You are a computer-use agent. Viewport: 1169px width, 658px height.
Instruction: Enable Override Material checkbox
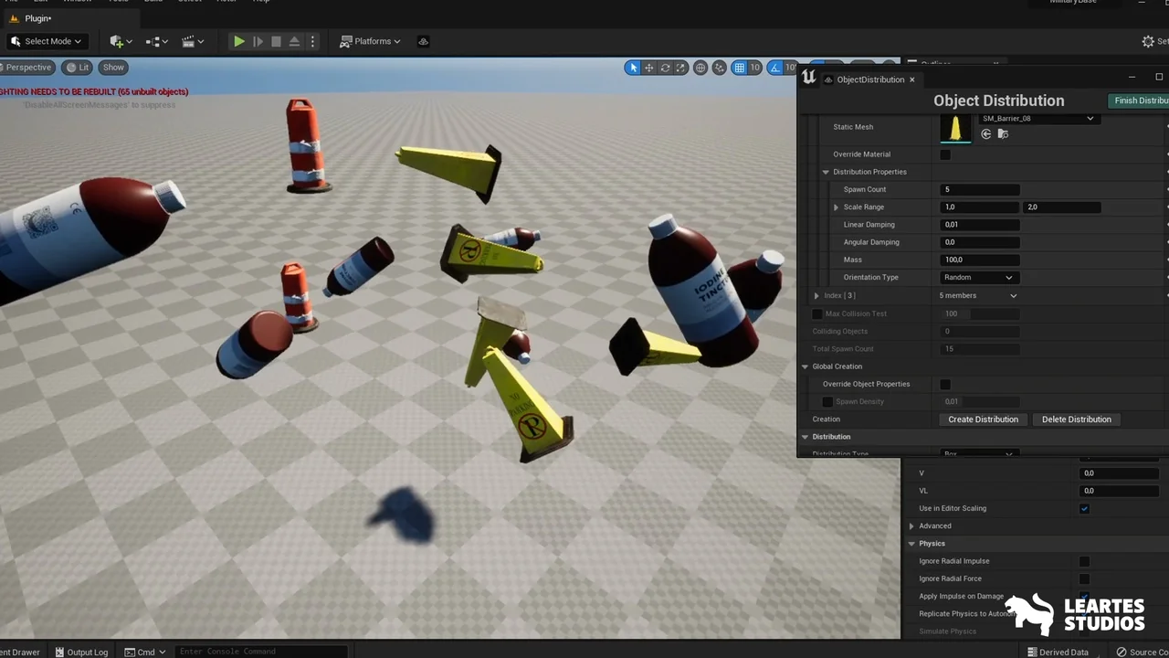(945, 154)
